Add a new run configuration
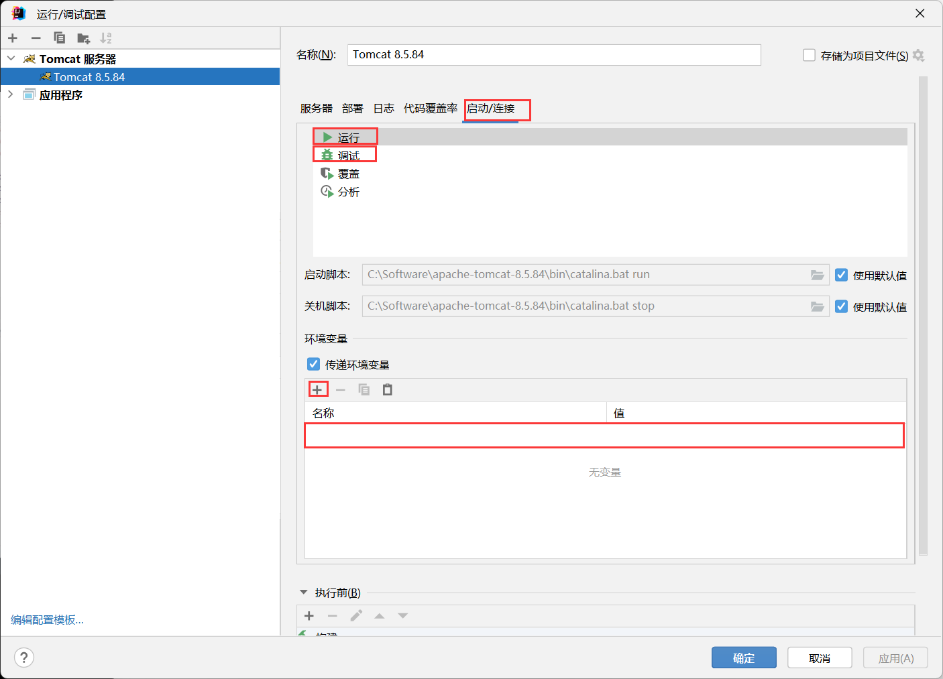The width and height of the screenshot is (943, 679). [x=13, y=38]
